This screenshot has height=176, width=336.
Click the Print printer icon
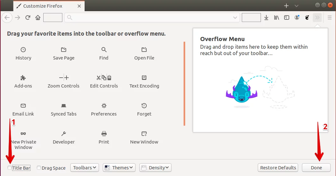[104, 134]
